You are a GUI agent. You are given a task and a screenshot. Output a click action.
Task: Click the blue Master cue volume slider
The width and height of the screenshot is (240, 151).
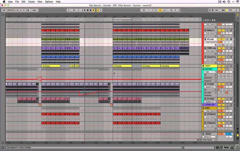point(229,134)
